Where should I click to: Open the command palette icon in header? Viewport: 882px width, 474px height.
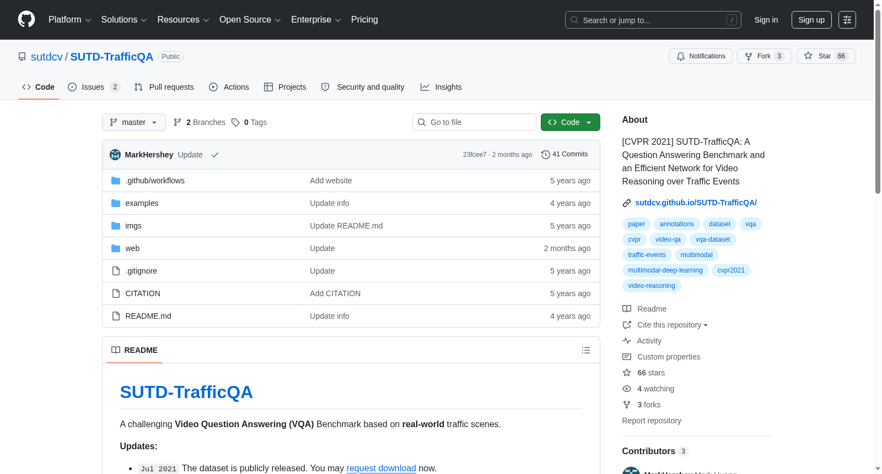click(847, 20)
